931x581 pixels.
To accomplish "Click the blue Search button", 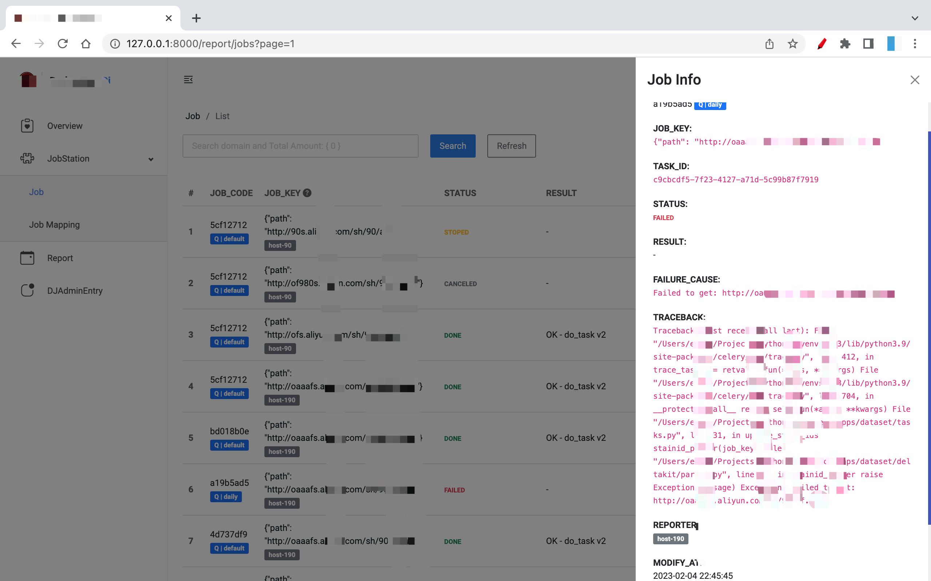I will (x=452, y=146).
